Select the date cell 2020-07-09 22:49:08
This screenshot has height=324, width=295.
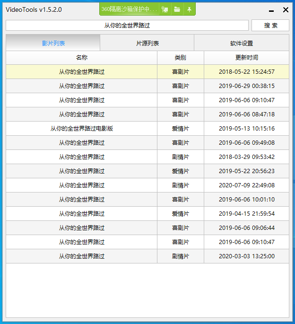[x=247, y=185]
